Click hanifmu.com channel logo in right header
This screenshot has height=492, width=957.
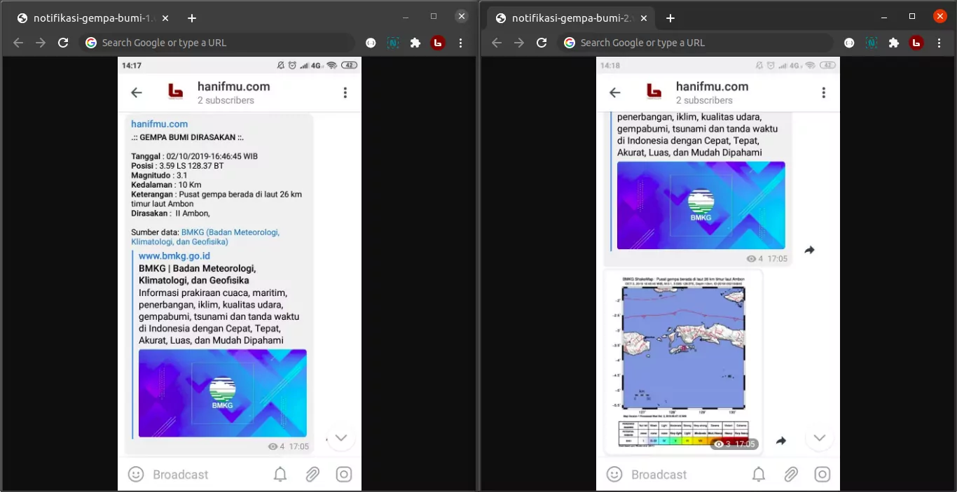pyautogui.click(x=654, y=92)
